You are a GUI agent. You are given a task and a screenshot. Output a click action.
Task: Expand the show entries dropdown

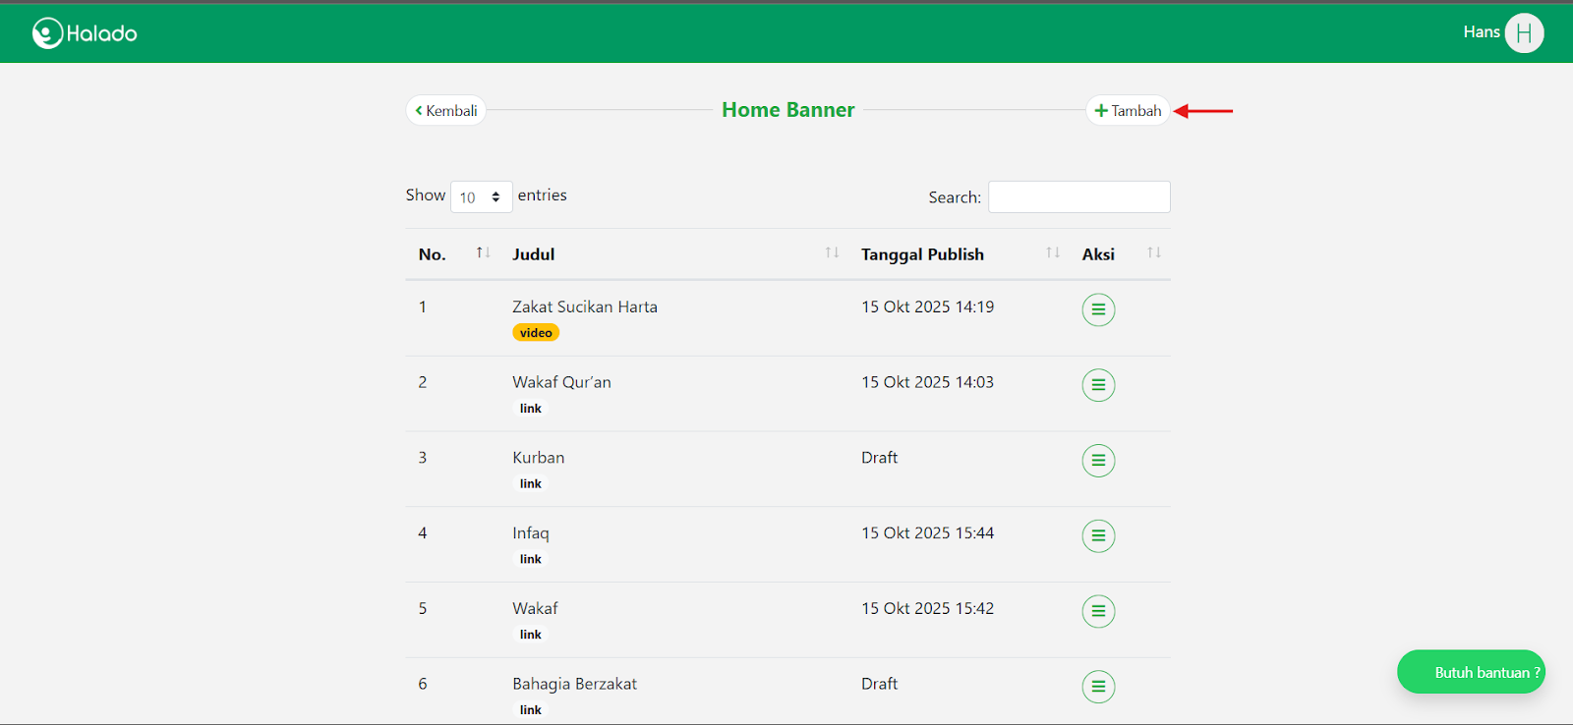click(481, 197)
